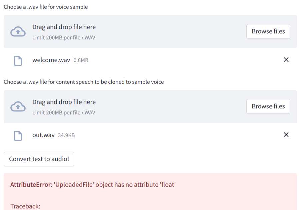Open Browse files for the content speech
303x210 pixels.
point(268,106)
